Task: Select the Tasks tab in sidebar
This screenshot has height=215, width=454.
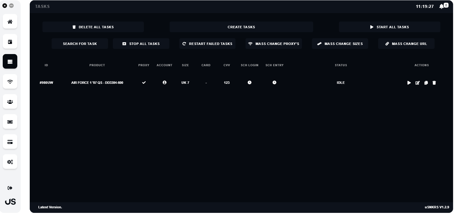Action: pyautogui.click(x=10, y=62)
